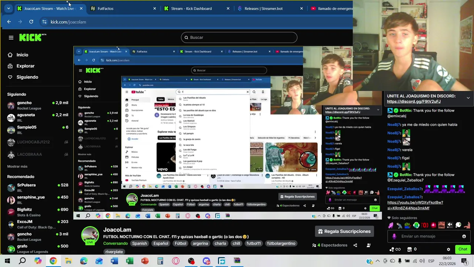Open Excel from the taskbar

pyautogui.click(x=130, y=261)
